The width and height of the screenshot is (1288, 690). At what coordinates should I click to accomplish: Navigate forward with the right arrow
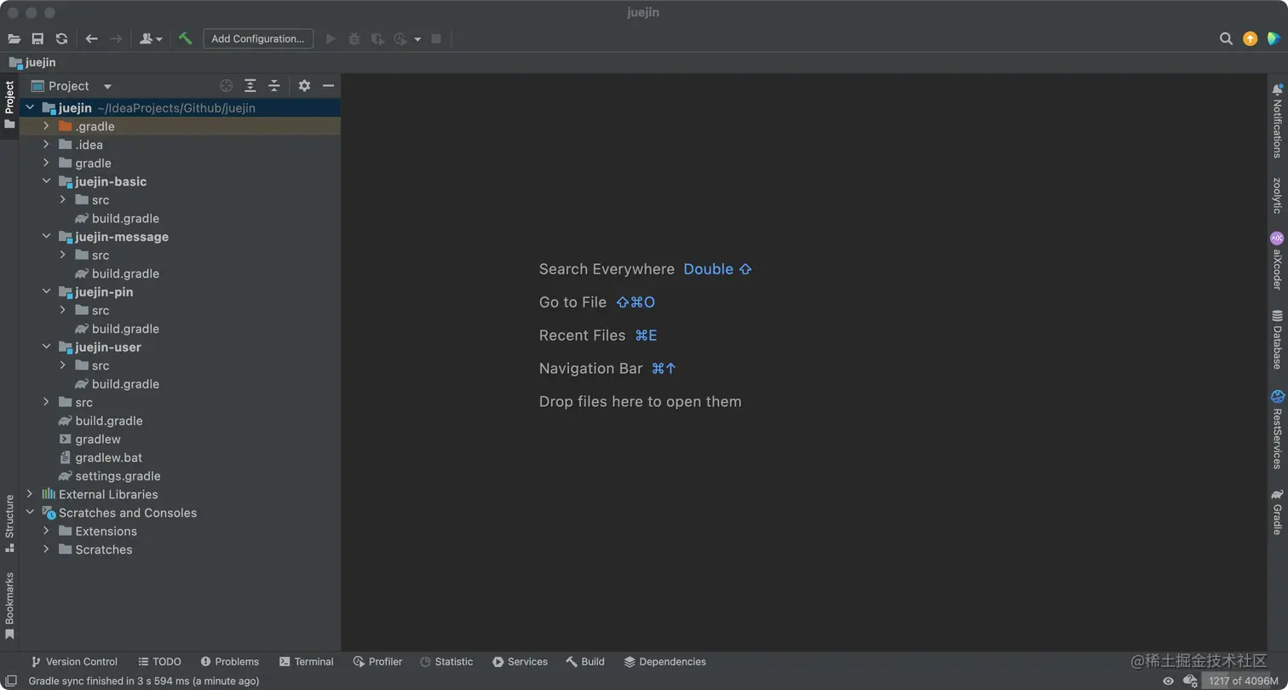116,38
